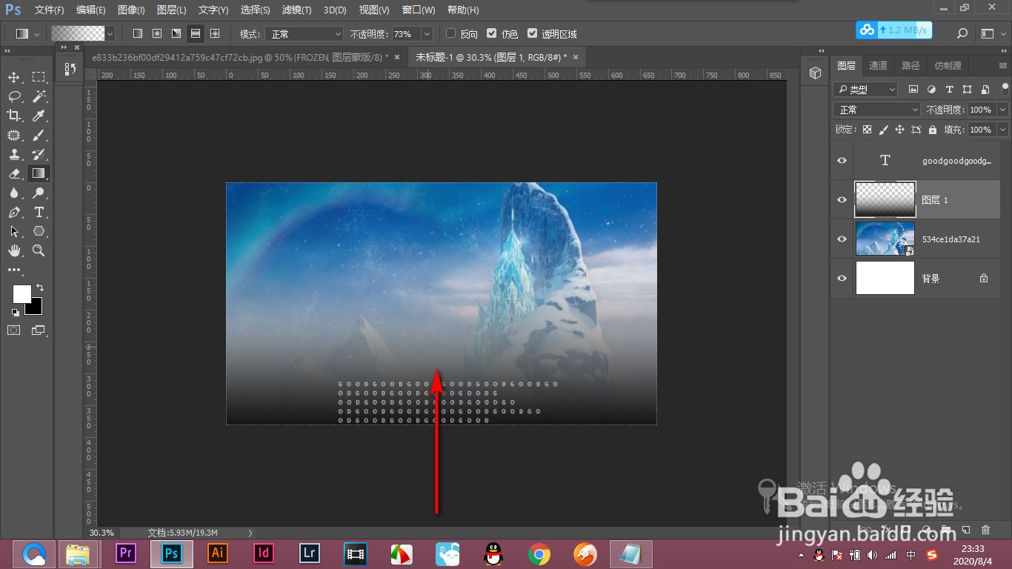This screenshot has width=1012, height=569.
Task: Select the Crop tool
Action: pos(14,116)
